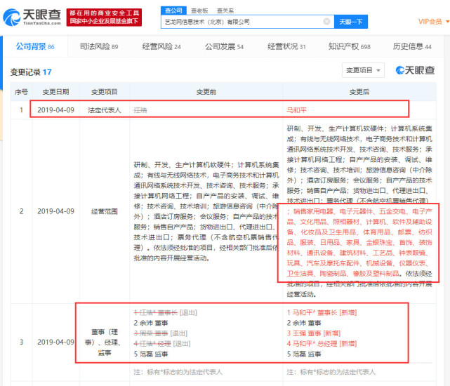This screenshot has width=450, height=386.
Task: Click 5 范磊 监事 in 变更后 column
Action: [304, 354]
